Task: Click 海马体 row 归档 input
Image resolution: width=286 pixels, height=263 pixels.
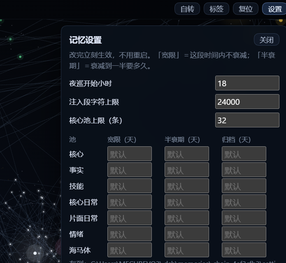Action: 244,250
